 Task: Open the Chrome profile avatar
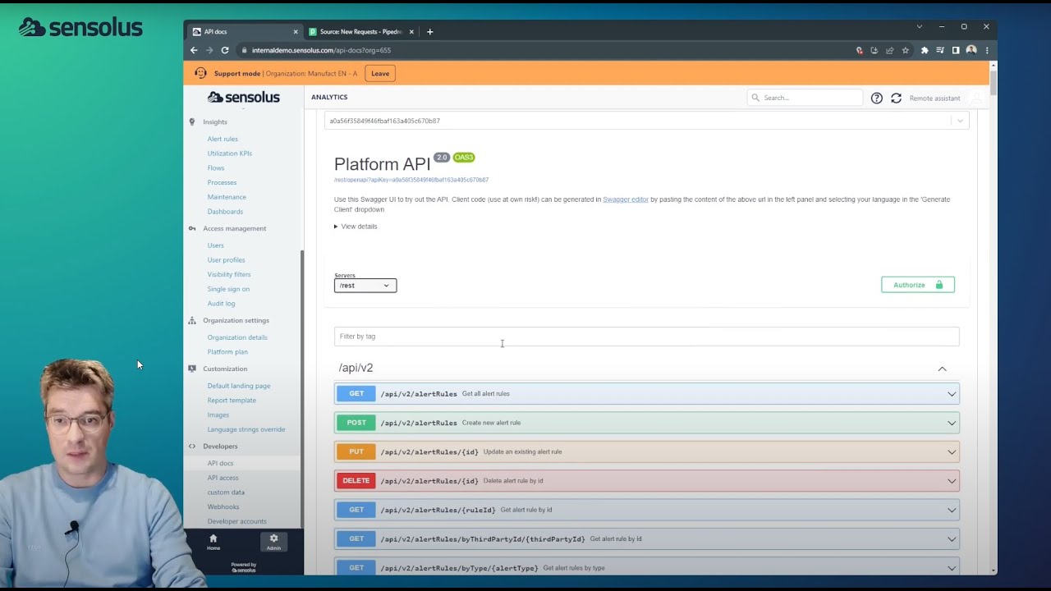click(x=971, y=50)
